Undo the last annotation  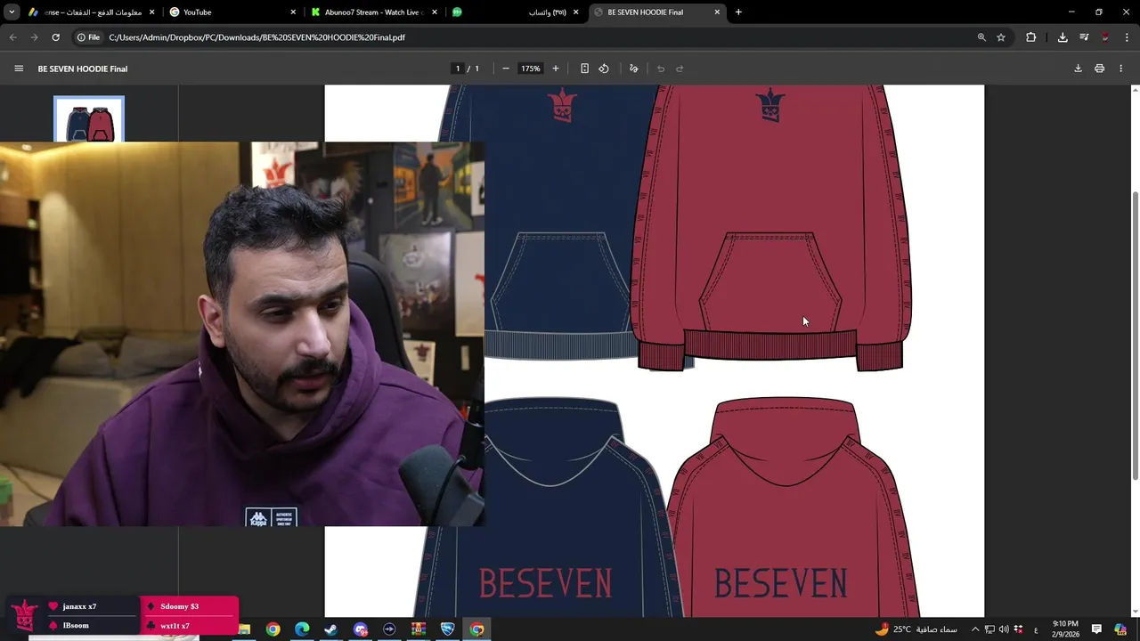(661, 69)
